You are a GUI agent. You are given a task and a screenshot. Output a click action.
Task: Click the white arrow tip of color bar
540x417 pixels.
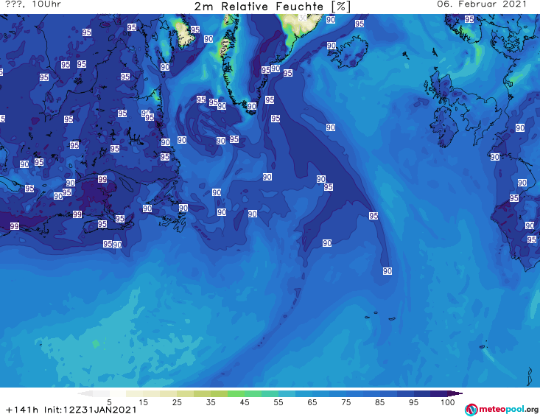click(85, 393)
